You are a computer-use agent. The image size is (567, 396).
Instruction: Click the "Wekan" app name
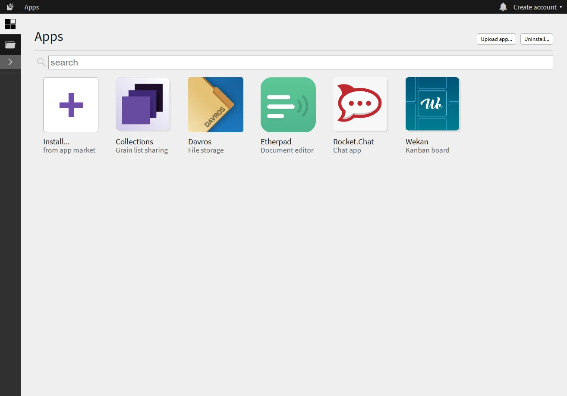click(x=417, y=142)
